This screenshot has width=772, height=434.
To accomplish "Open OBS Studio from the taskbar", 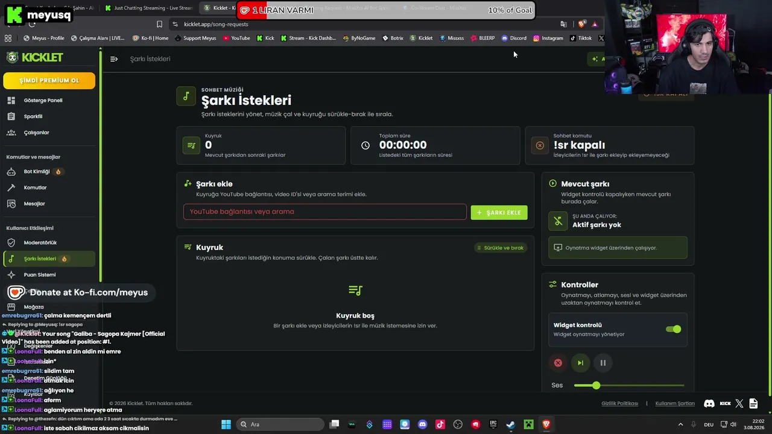I will pos(458,424).
